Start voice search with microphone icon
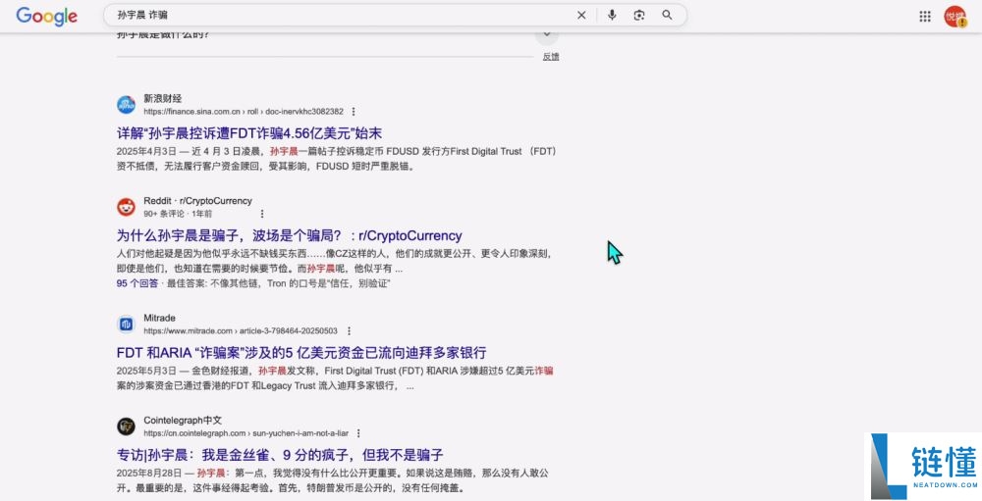The image size is (982, 501). coord(612,15)
